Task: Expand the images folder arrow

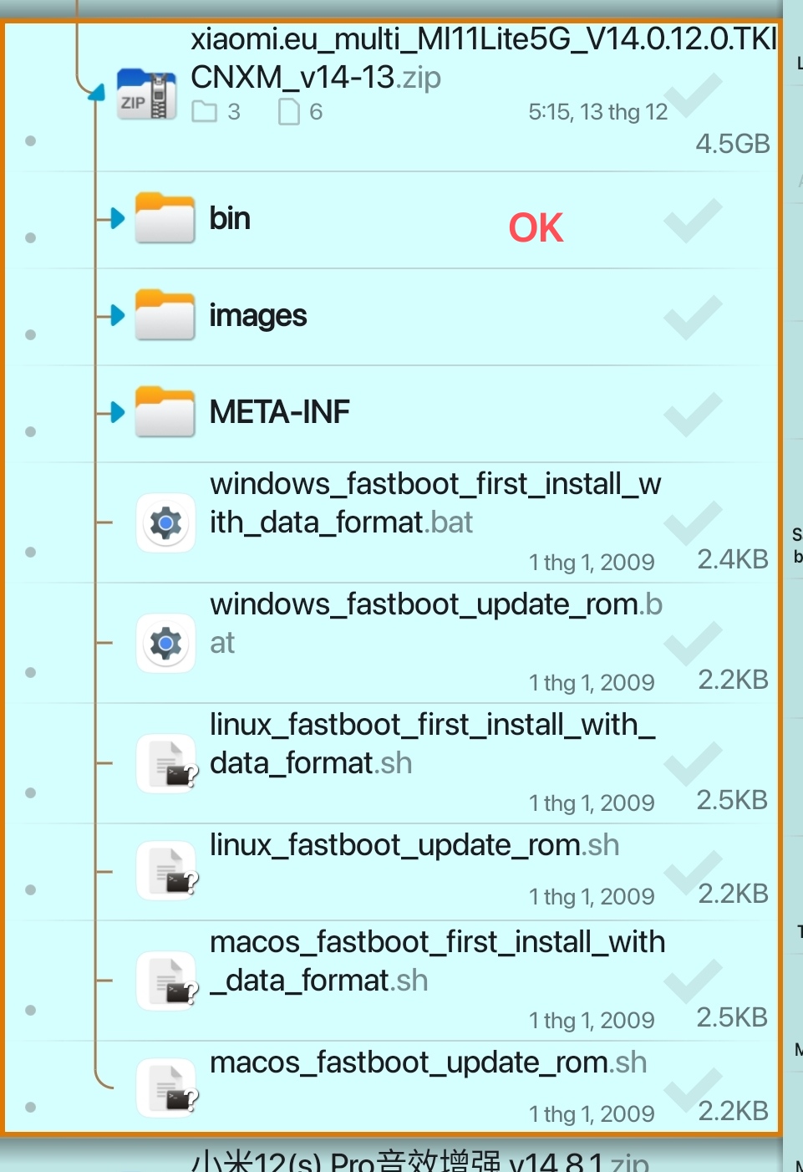Action: coord(117,316)
